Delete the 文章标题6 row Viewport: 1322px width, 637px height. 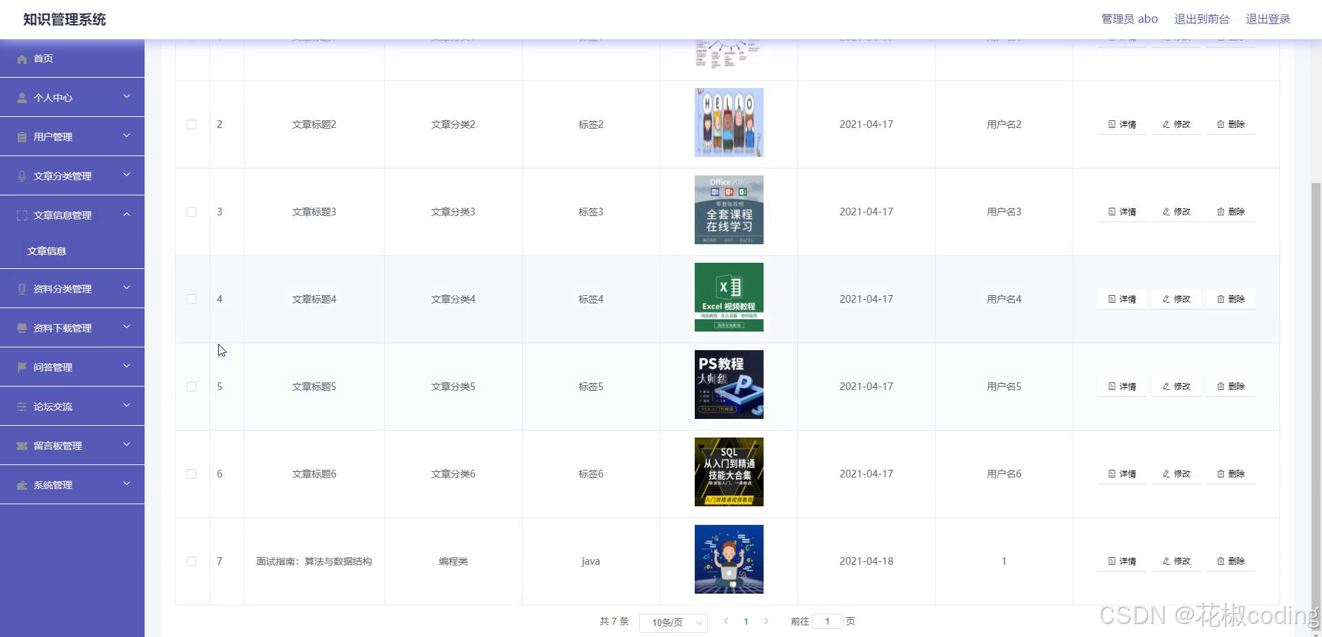[x=1230, y=474]
